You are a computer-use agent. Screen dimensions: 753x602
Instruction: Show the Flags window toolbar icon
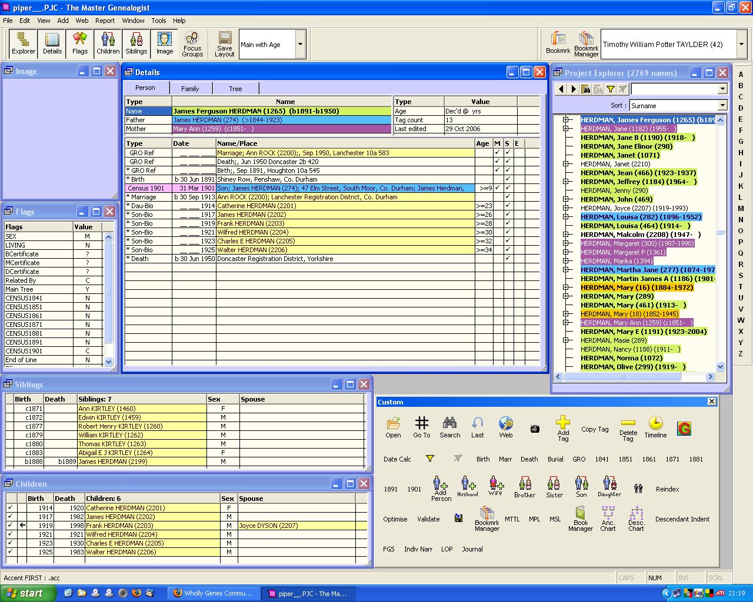pos(80,44)
